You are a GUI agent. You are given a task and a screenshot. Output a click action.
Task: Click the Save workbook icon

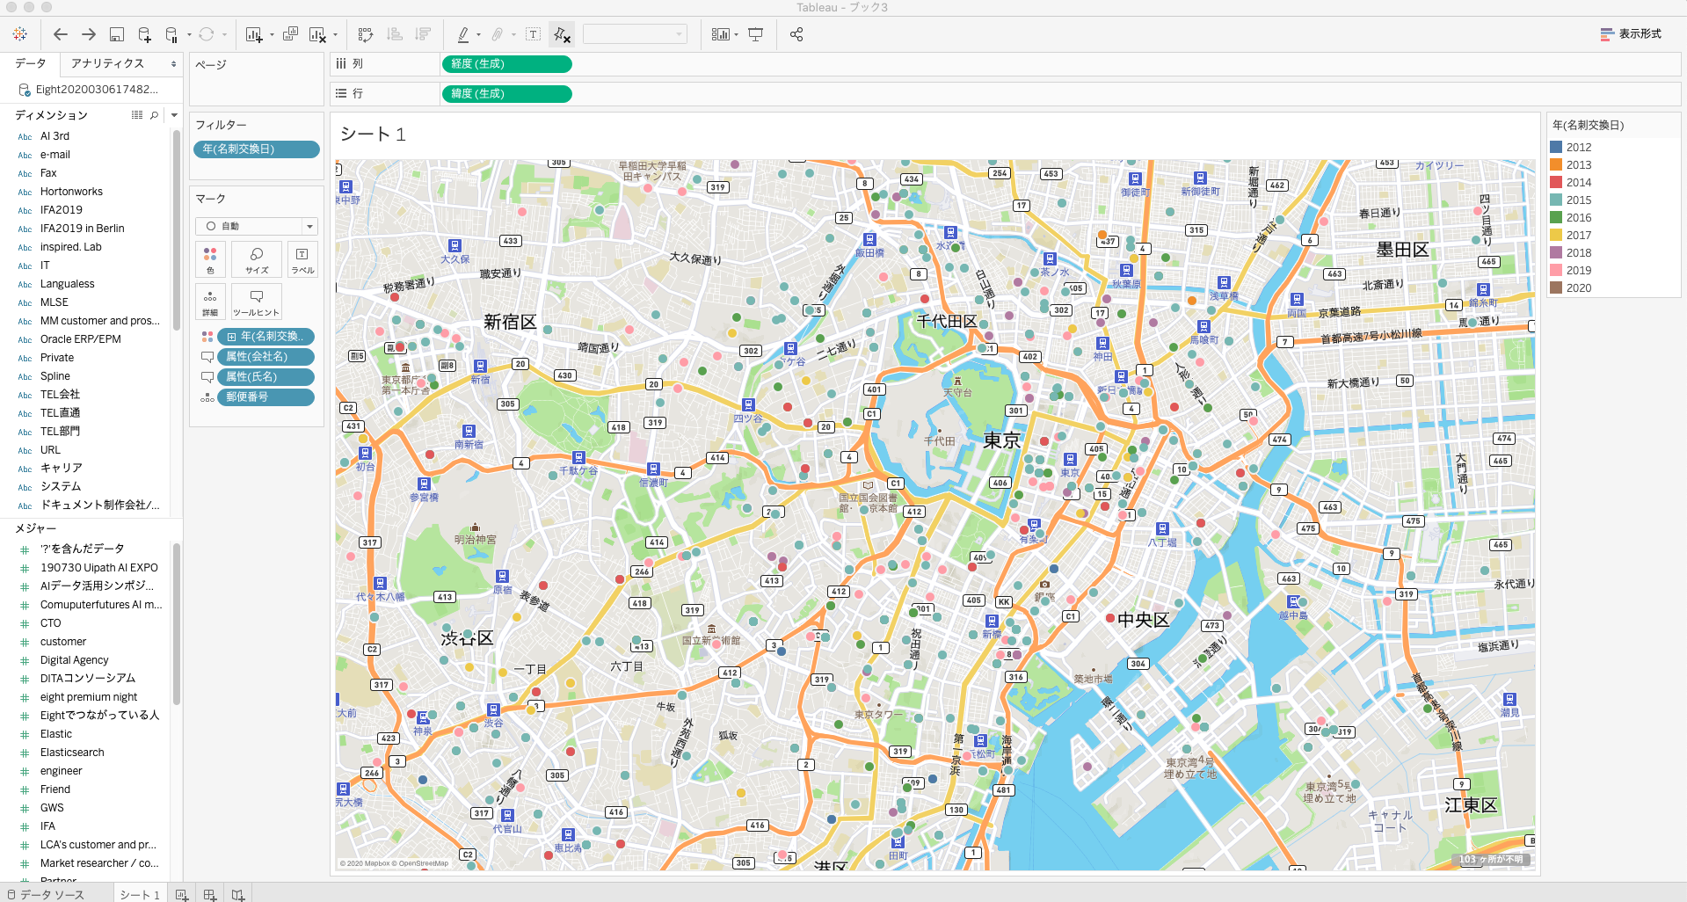[x=117, y=34]
